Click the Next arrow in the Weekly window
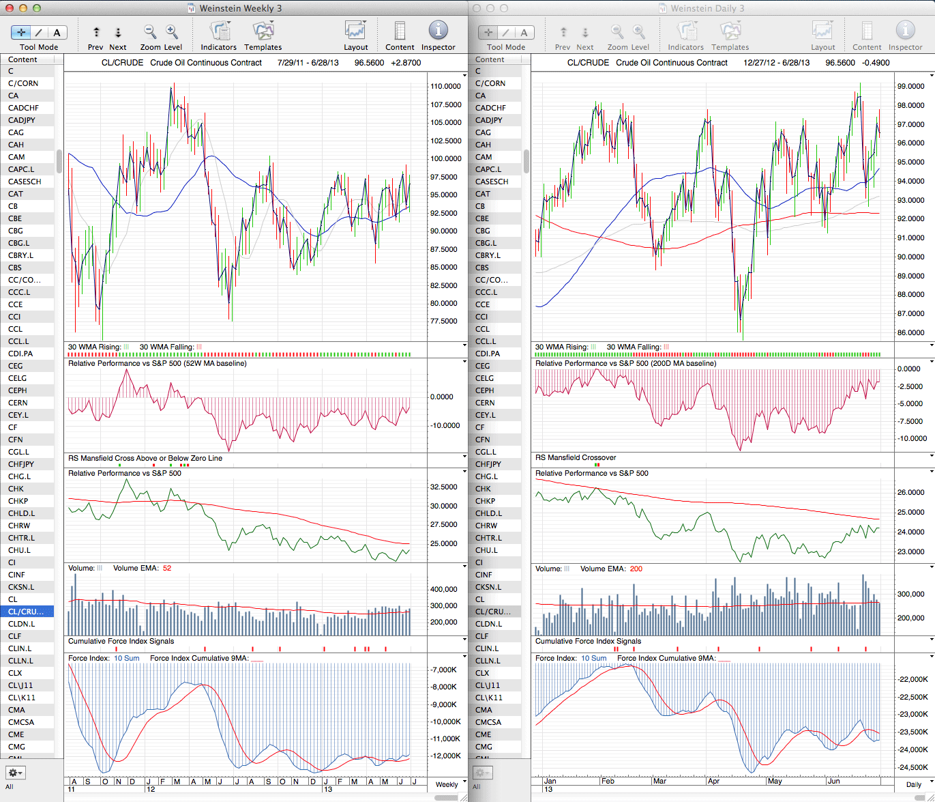 pyautogui.click(x=118, y=32)
